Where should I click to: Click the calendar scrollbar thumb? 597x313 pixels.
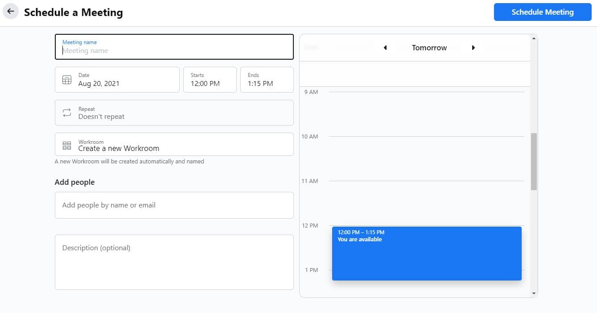click(x=534, y=162)
